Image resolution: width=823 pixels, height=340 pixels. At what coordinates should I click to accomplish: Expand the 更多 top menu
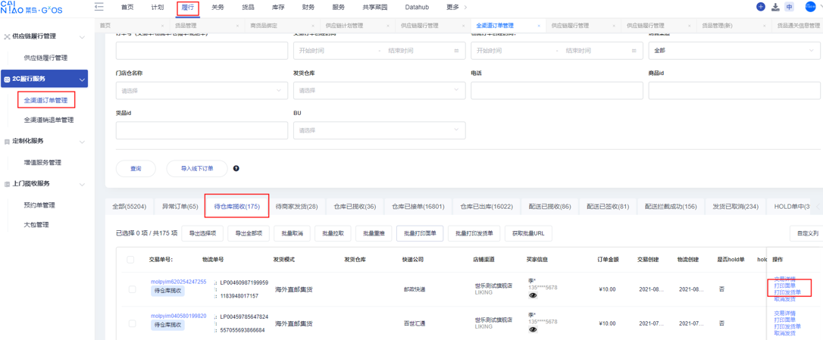(x=456, y=7)
